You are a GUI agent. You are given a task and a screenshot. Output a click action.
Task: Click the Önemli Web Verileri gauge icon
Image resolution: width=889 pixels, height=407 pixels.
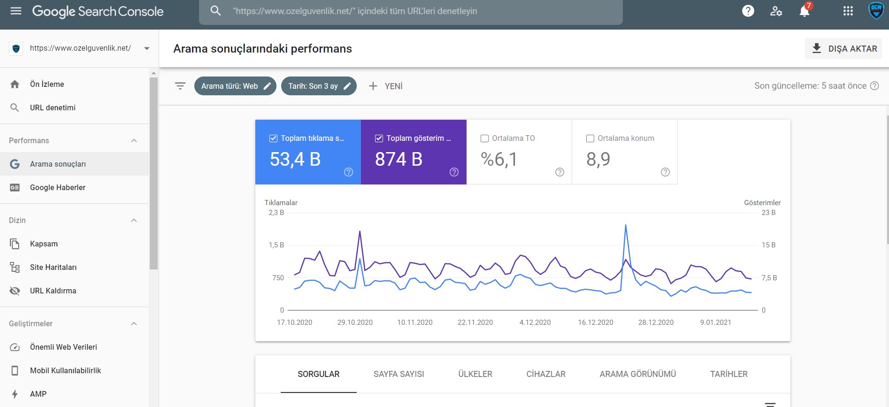pyautogui.click(x=15, y=347)
